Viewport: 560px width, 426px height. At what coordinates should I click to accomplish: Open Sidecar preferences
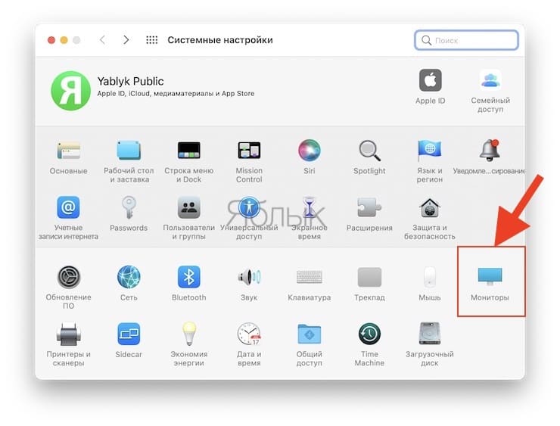(x=129, y=334)
